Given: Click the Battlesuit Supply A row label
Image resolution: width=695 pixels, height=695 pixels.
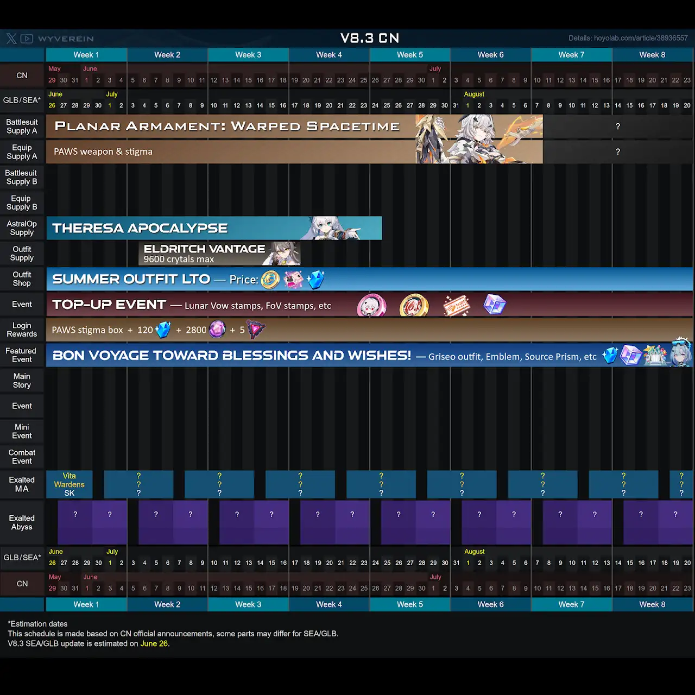Looking at the screenshot, I should pyautogui.click(x=22, y=127).
